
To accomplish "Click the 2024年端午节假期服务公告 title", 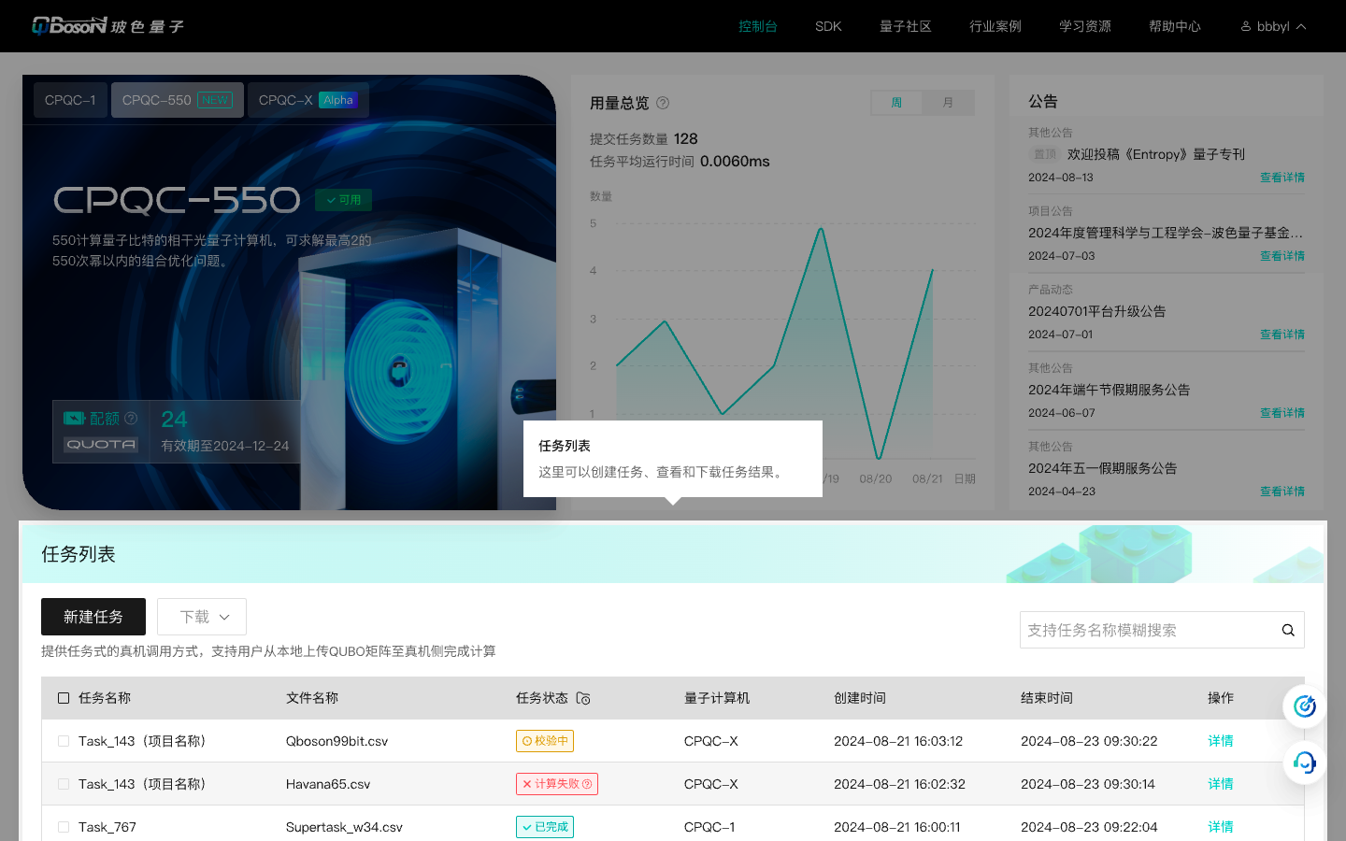I will click(1110, 390).
